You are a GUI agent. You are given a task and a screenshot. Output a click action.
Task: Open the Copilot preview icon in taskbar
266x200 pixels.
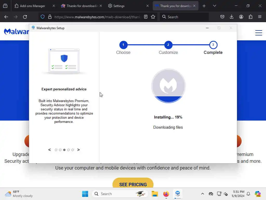[x=257, y=194]
